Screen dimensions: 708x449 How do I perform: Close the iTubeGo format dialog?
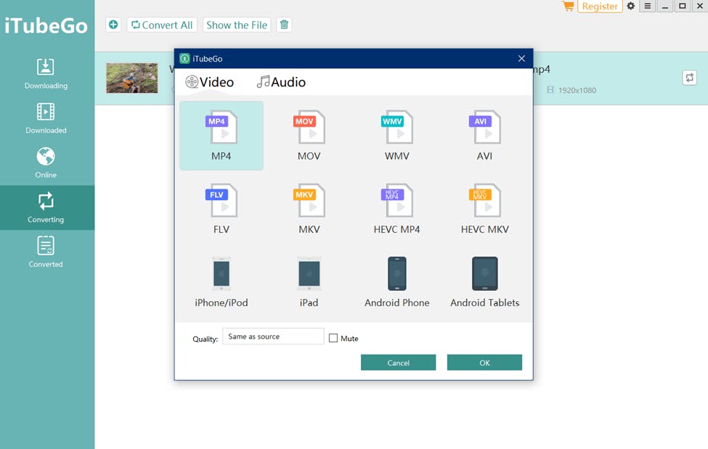click(521, 59)
